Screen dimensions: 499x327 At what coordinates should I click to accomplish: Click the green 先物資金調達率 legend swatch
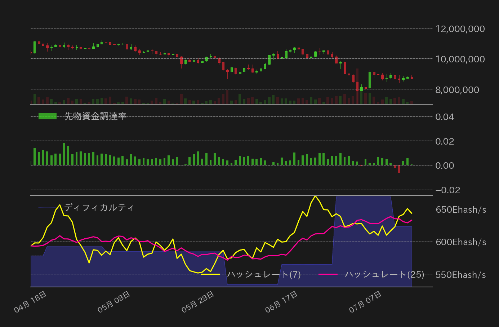click(x=48, y=116)
